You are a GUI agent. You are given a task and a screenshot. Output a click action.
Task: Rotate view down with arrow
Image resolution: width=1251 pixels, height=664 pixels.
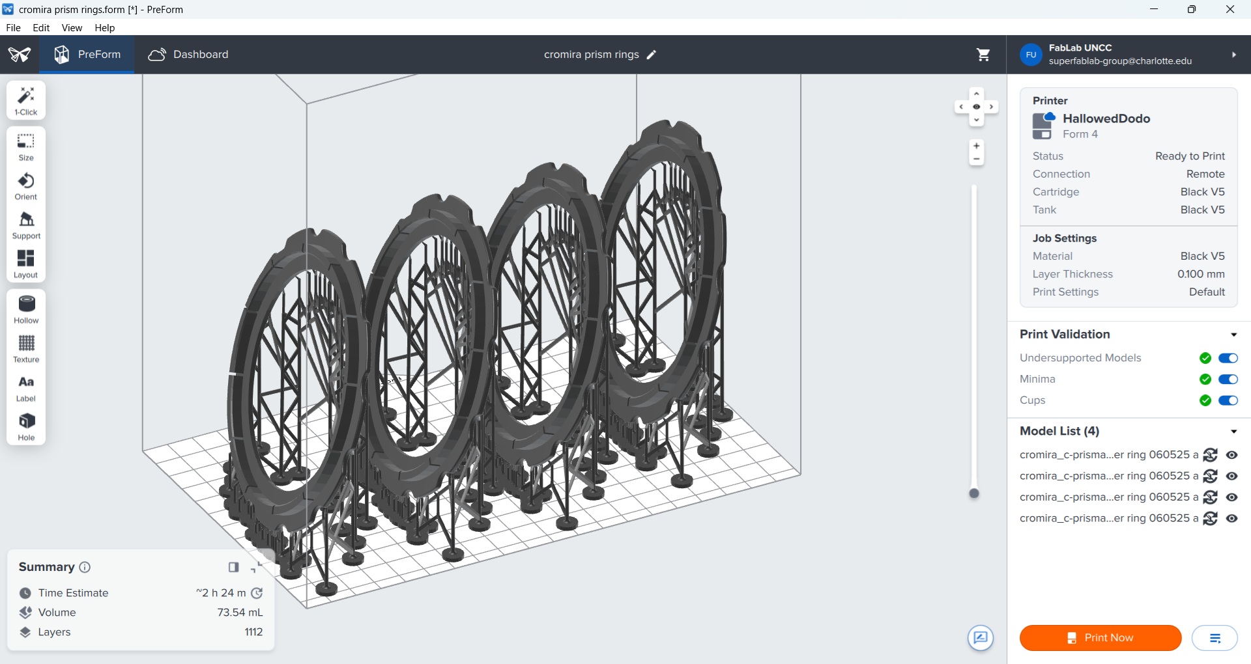point(976,120)
